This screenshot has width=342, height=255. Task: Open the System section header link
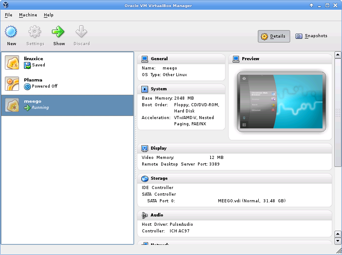tap(159, 89)
